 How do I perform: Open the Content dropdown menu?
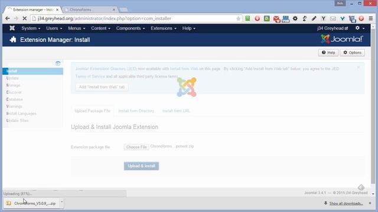(x=100, y=28)
